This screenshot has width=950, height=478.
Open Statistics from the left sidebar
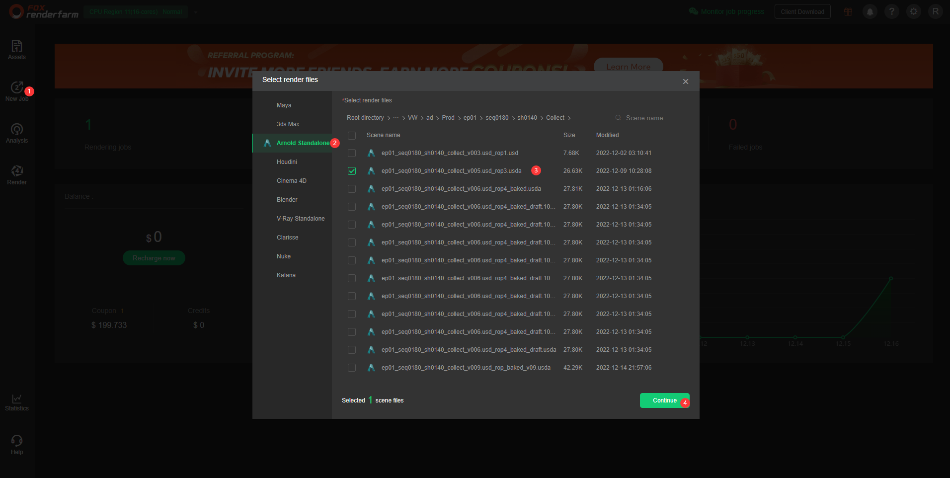click(17, 402)
